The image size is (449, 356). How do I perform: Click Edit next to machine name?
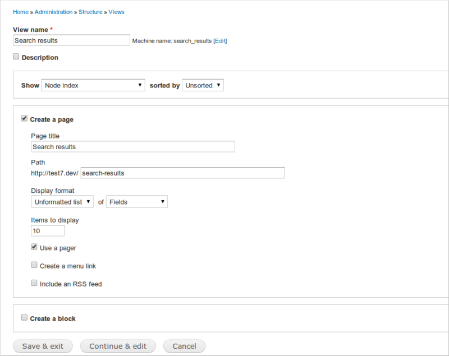click(x=220, y=41)
